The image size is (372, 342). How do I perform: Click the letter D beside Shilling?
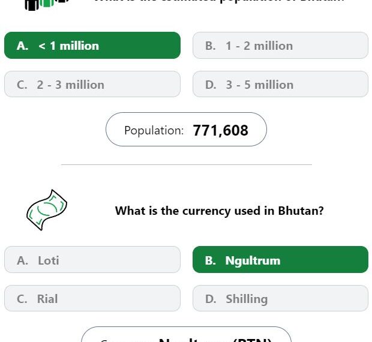pos(211,299)
